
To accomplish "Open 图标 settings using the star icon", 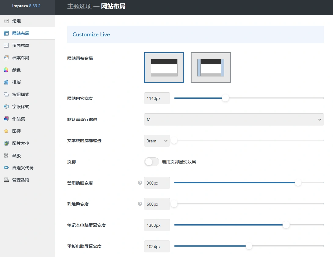I will pyautogui.click(x=7, y=131).
